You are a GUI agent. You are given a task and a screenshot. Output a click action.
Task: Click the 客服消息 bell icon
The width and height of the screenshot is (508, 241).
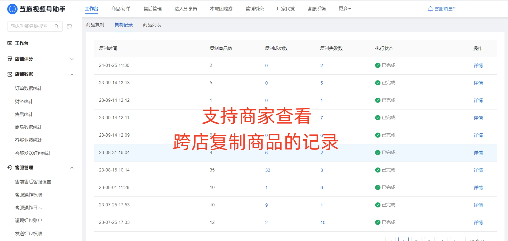[x=430, y=9]
